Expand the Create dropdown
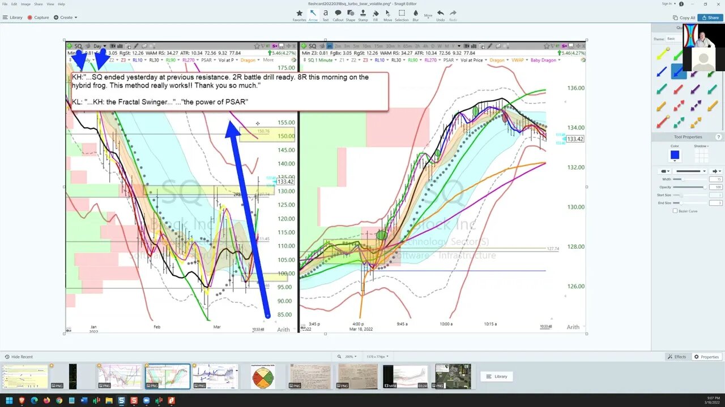The width and height of the screenshot is (725, 407). (x=65, y=18)
